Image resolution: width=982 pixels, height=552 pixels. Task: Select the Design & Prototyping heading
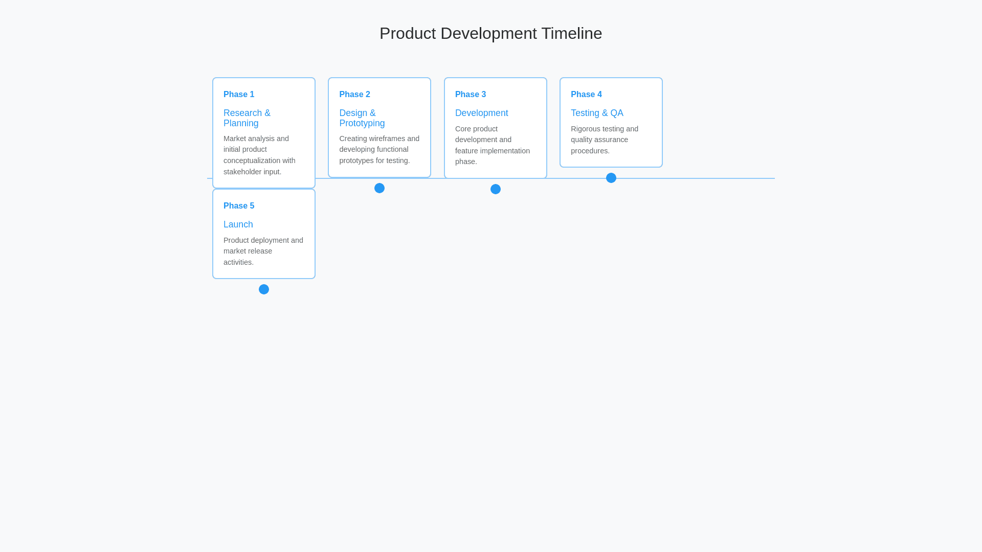pos(362,118)
